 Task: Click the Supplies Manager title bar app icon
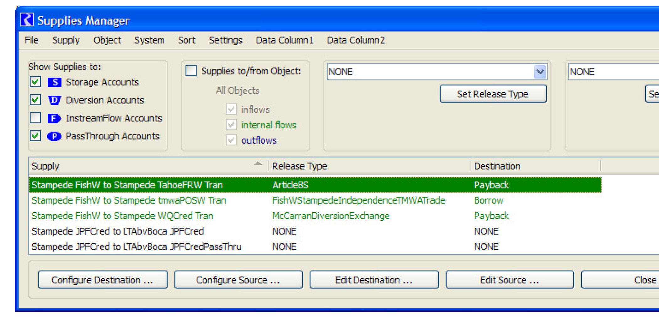tap(27, 20)
